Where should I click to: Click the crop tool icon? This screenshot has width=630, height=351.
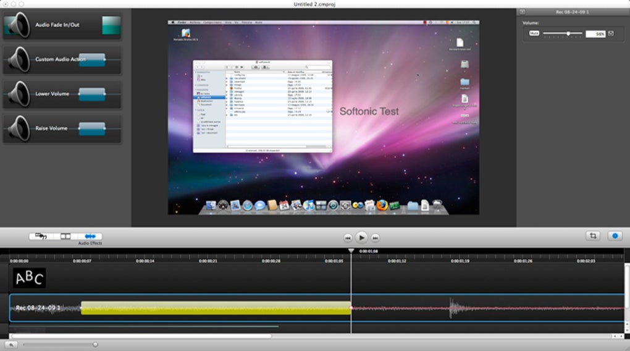[593, 236]
